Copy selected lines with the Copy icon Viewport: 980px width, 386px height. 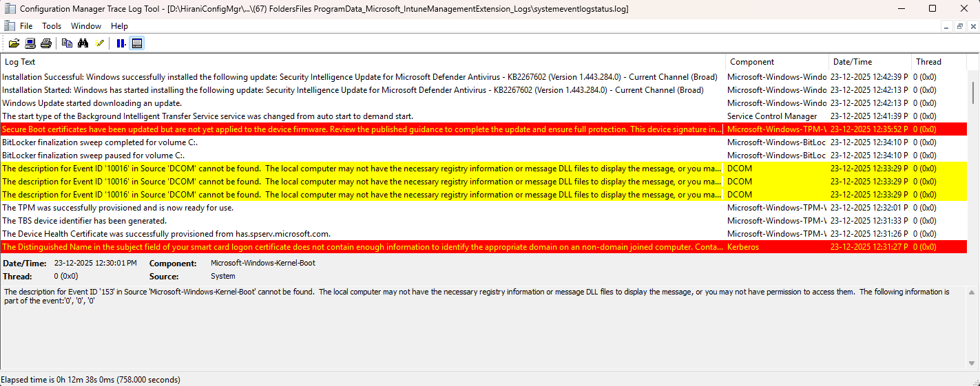[67, 43]
